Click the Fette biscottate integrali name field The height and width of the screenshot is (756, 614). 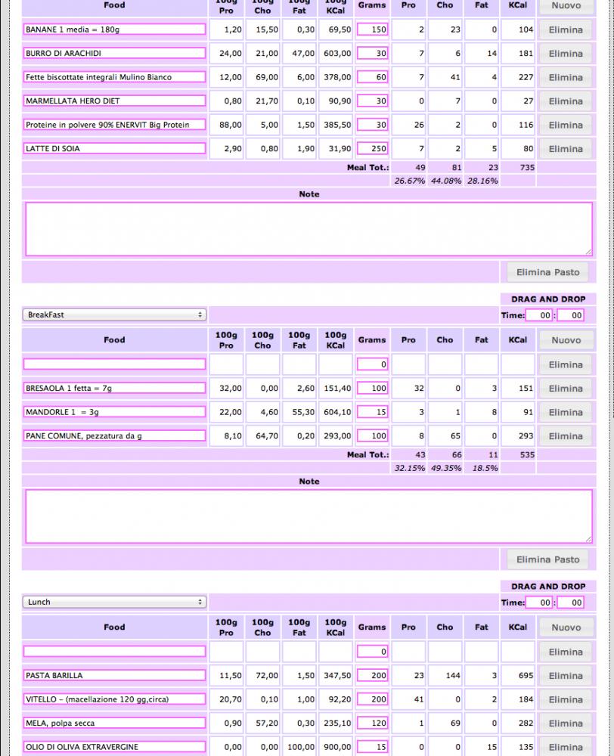[x=115, y=77]
